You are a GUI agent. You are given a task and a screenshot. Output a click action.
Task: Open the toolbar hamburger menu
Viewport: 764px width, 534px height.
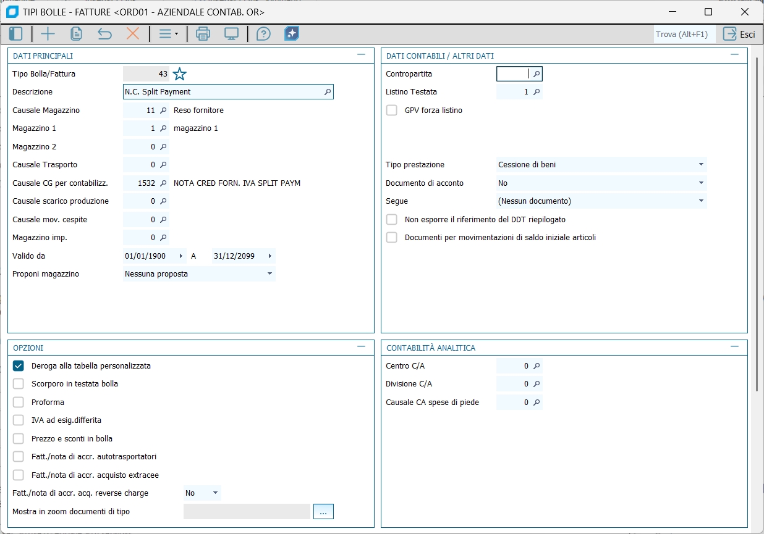pyautogui.click(x=168, y=34)
